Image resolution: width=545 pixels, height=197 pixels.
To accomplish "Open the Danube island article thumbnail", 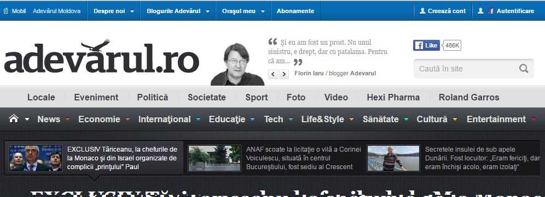I will coord(393,158).
